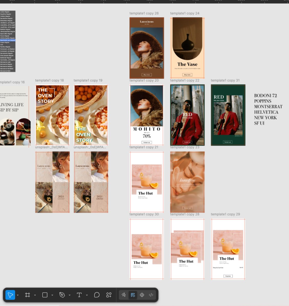289x306 pixels.
Task: Select frame label template1 copy 22
Action: point(185,80)
